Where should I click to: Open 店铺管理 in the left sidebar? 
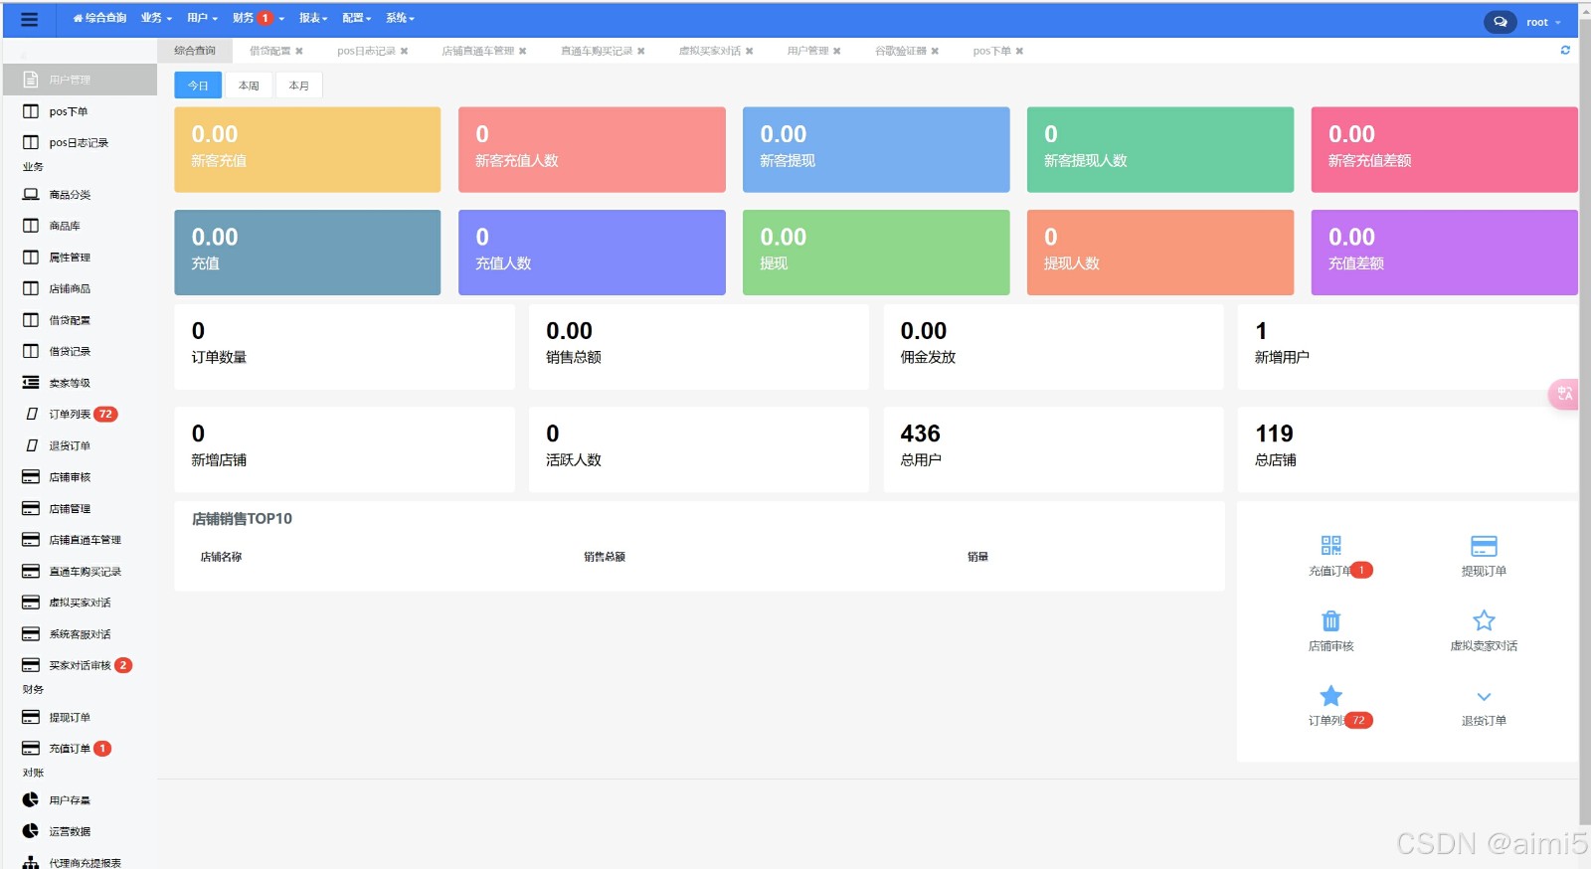(70, 509)
